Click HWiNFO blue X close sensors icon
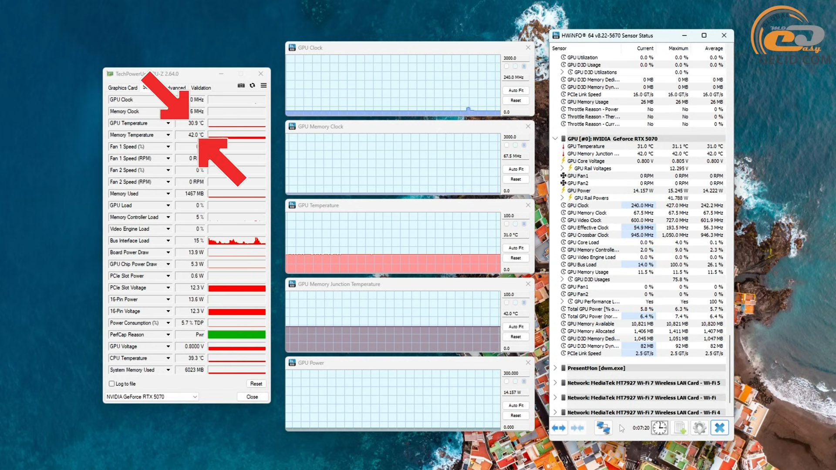836x470 pixels. pyautogui.click(x=719, y=428)
